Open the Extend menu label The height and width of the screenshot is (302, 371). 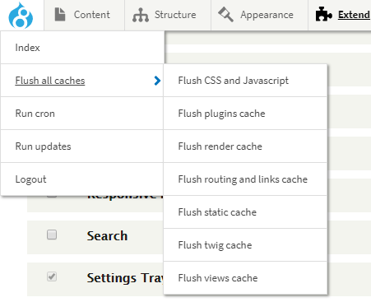tap(354, 15)
